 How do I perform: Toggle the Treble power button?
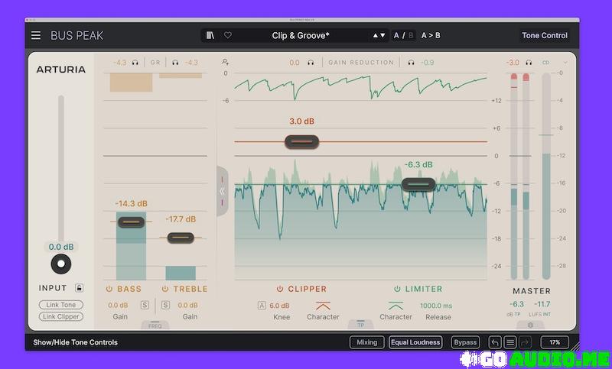click(165, 289)
